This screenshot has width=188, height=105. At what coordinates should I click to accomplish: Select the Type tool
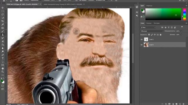coord(3,58)
